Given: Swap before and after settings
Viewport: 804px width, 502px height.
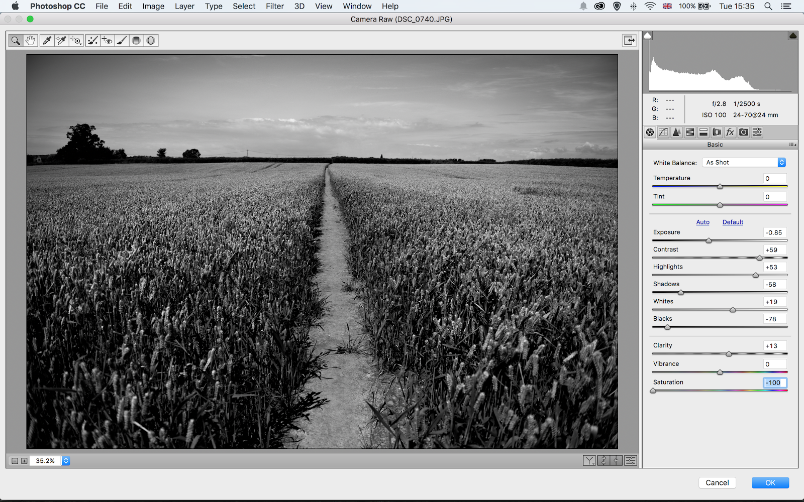Looking at the screenshot, I should click(x=603, y=460).
